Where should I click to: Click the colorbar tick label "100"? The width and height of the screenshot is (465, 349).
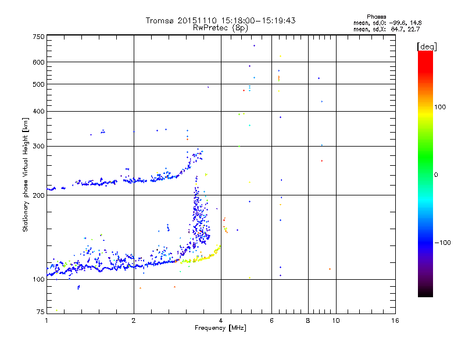pos(440,107)
